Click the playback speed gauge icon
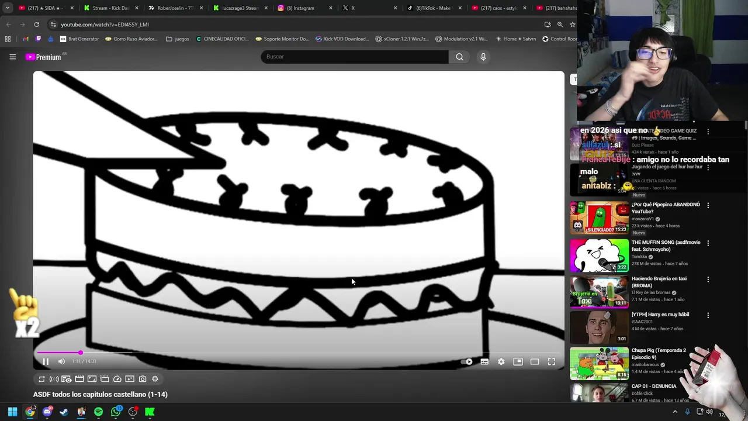 pyautogui.click(x=117, y=379)
